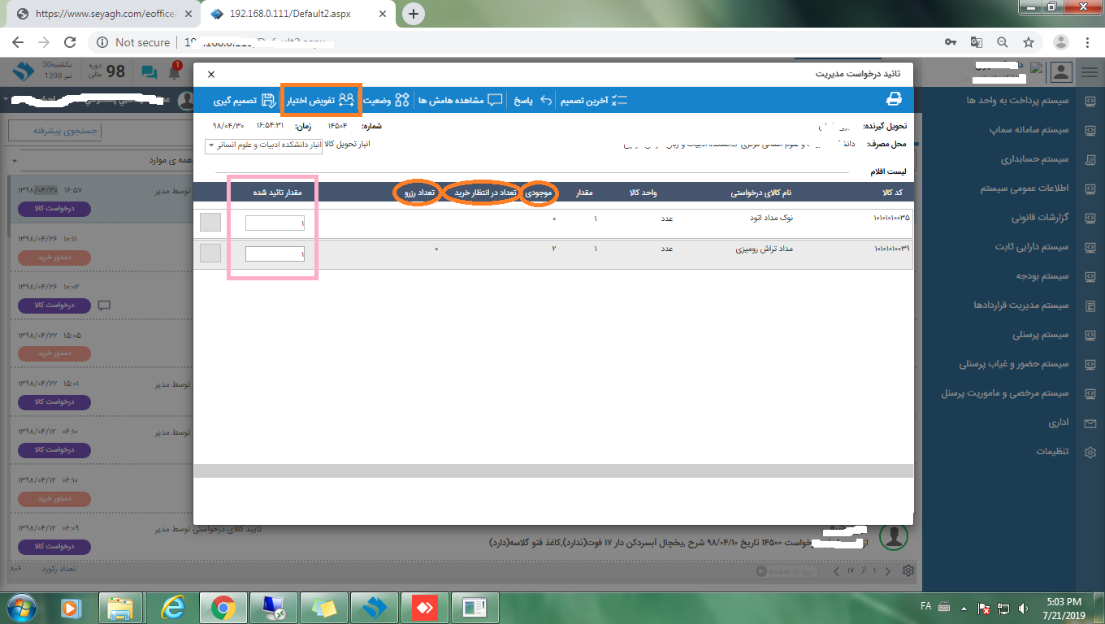Image resolution: width=1105 pixels, height=624 pixels.
Task: Open a new browser tab
Action: click(414, 14)
